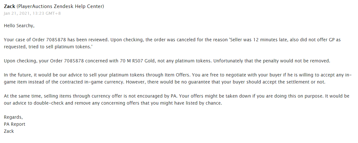Click the PlayerAuctions Zendesk Help Center label
The image size is (358, 143).
point(60,6)
